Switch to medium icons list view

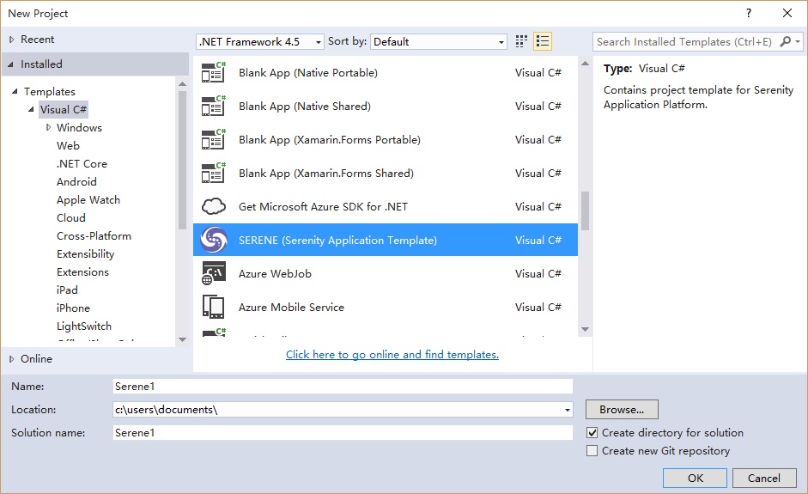[x=543, y=41]
